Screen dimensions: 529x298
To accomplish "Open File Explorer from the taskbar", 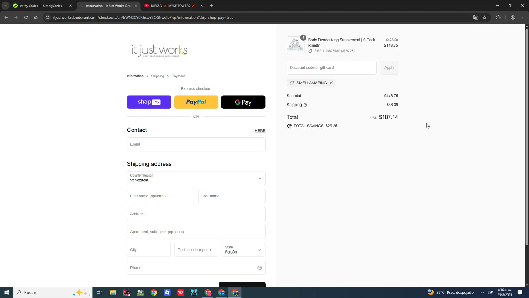I will pyautogui.click(x=113, y=293).
